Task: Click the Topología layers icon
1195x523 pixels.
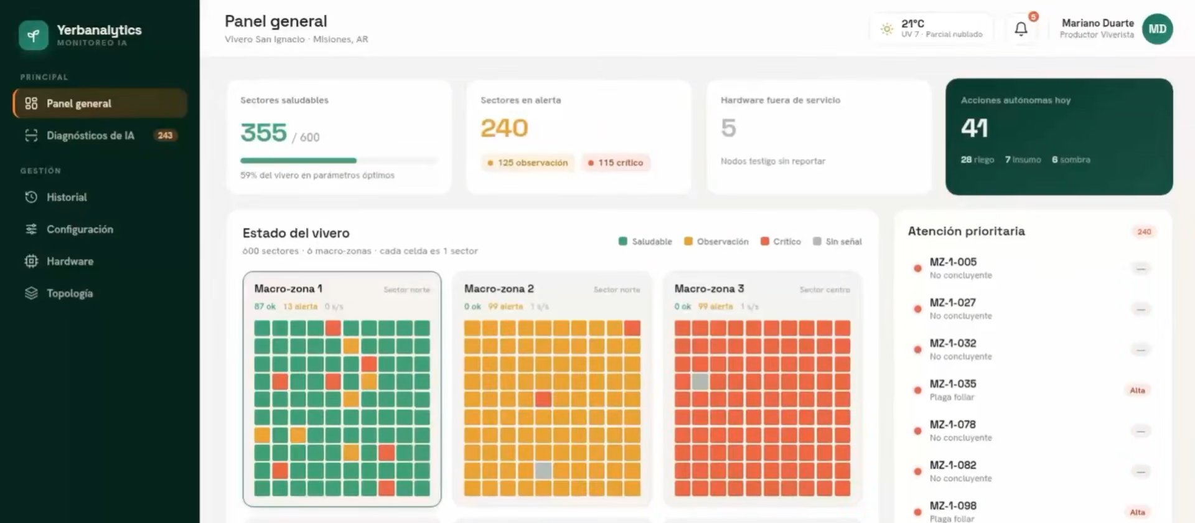Action: point(31,293)
